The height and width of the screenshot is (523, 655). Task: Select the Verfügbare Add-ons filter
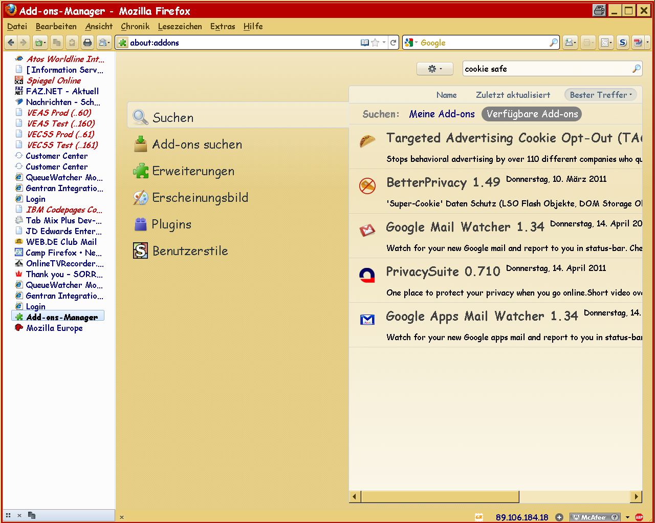coord(532,114)
